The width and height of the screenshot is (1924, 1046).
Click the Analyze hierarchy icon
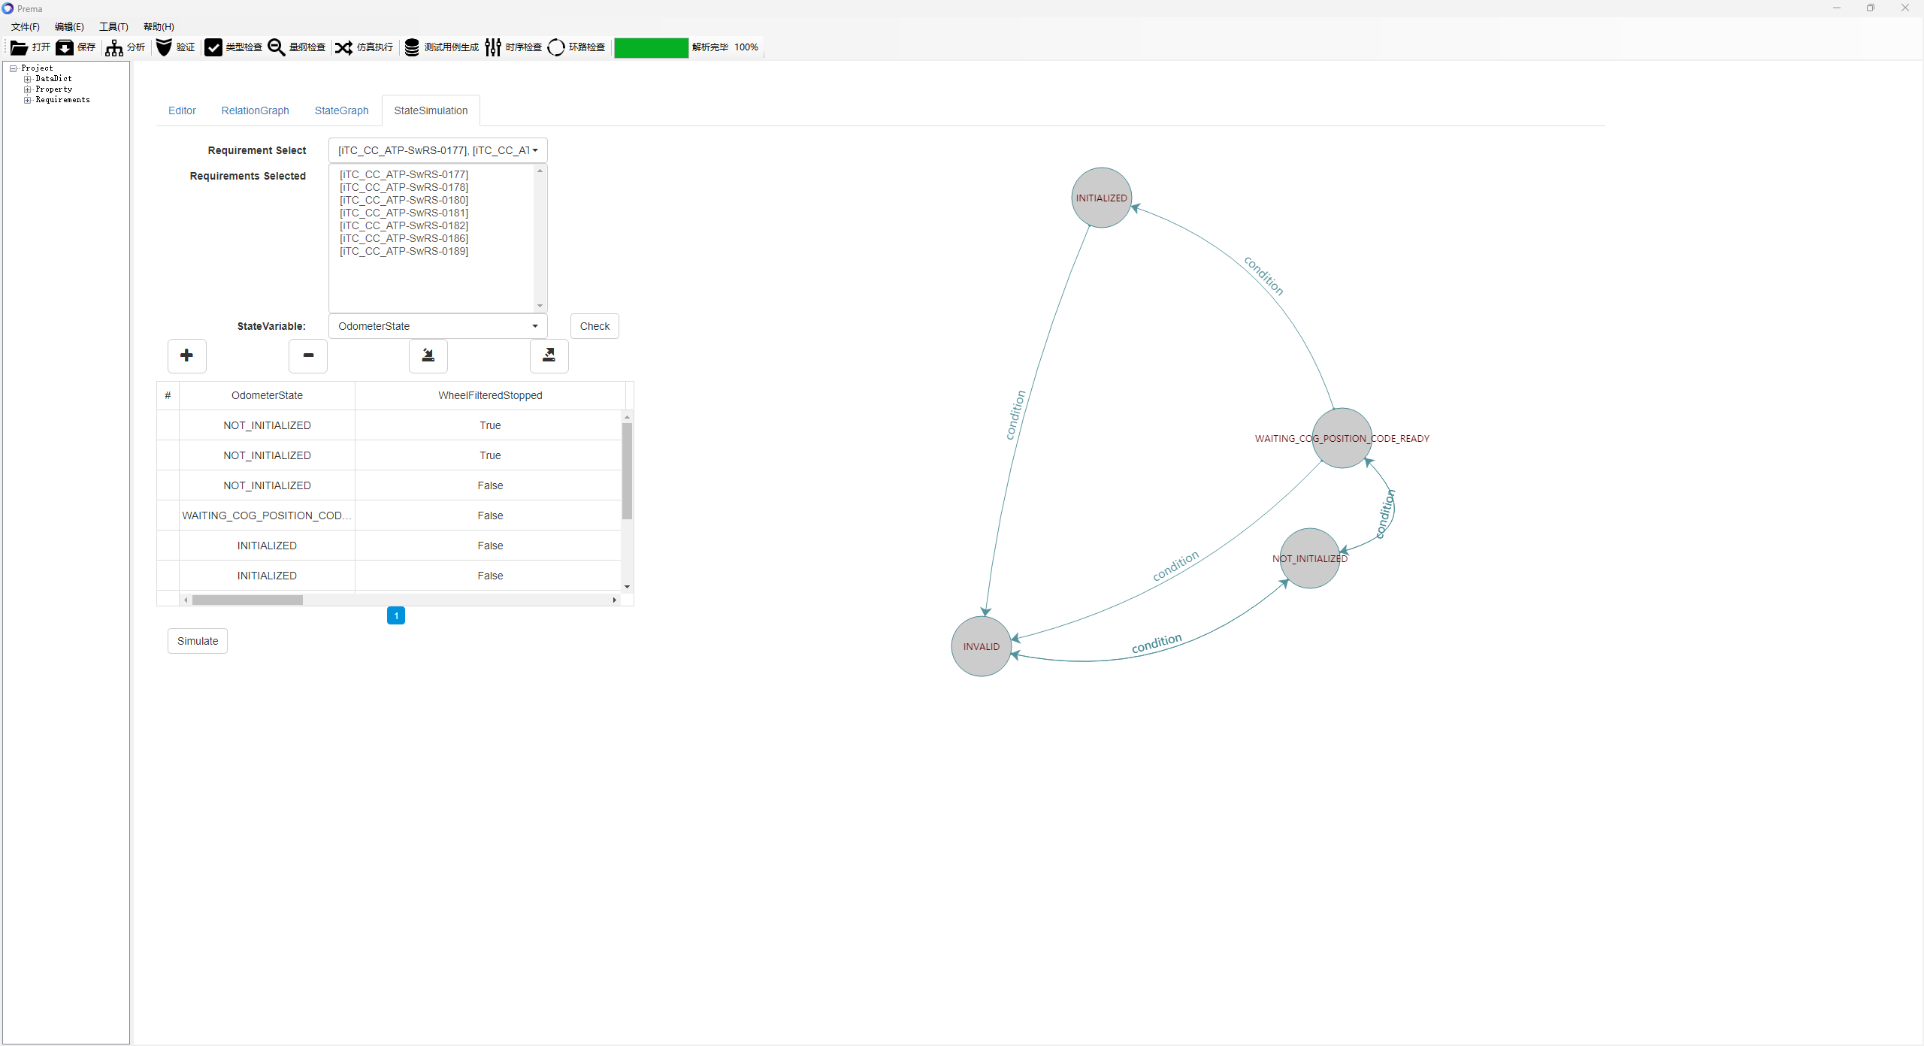114,47
